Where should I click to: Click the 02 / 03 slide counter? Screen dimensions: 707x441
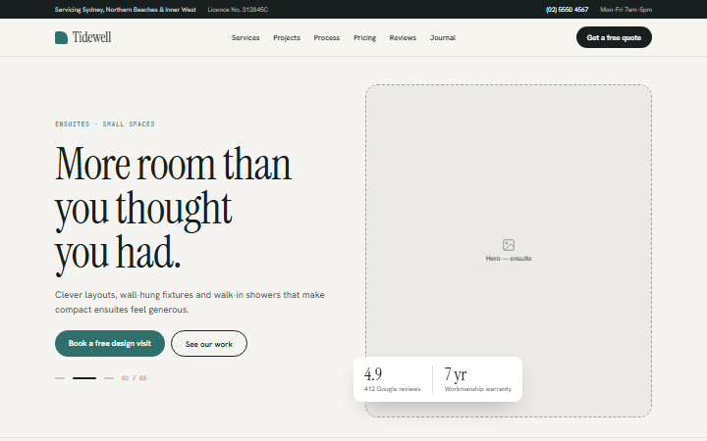pyautogui.click(x=134, y=378)
